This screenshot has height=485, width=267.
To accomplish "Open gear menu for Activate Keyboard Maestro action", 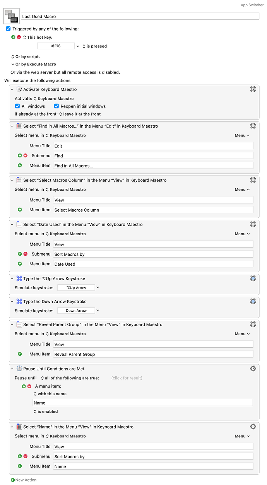I will 253,89.
